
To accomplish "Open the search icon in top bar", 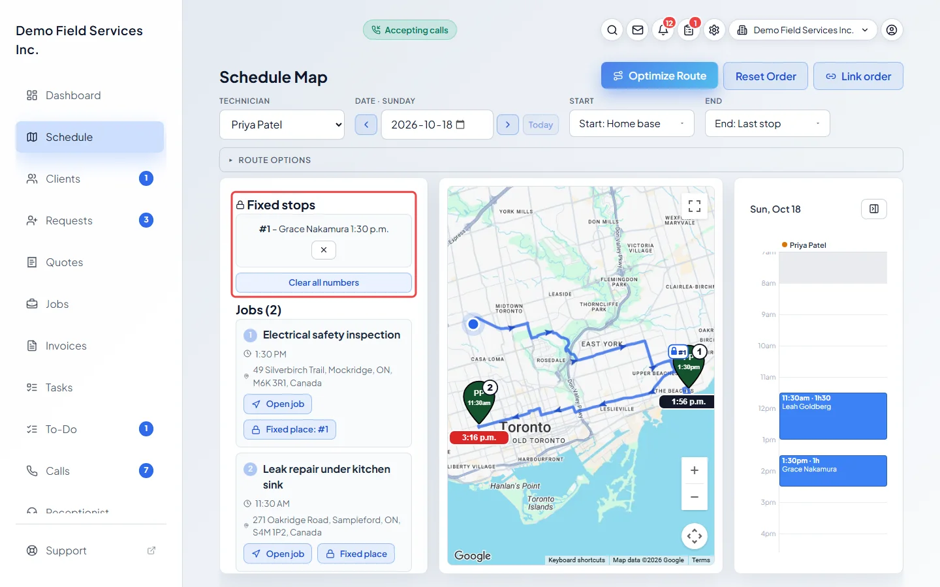I will [612, 30].
